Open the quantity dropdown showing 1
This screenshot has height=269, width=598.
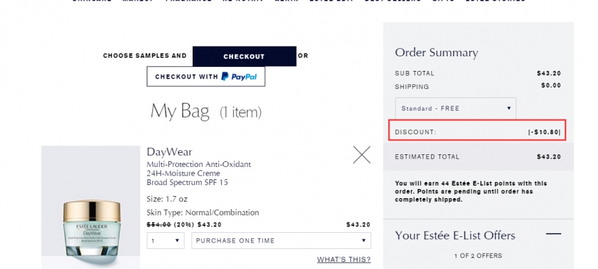click(x=165, y=241)
